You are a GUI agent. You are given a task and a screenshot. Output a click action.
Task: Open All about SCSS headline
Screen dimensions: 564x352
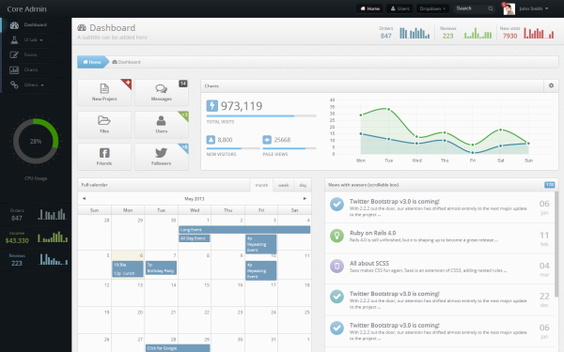tap(369, 263)
